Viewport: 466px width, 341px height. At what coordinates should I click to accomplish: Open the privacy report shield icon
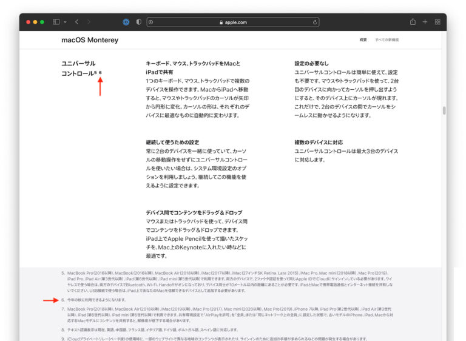139,22
